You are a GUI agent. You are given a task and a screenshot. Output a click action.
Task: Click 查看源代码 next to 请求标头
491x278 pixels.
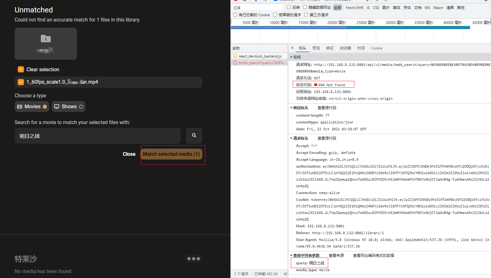click(327, 138)
